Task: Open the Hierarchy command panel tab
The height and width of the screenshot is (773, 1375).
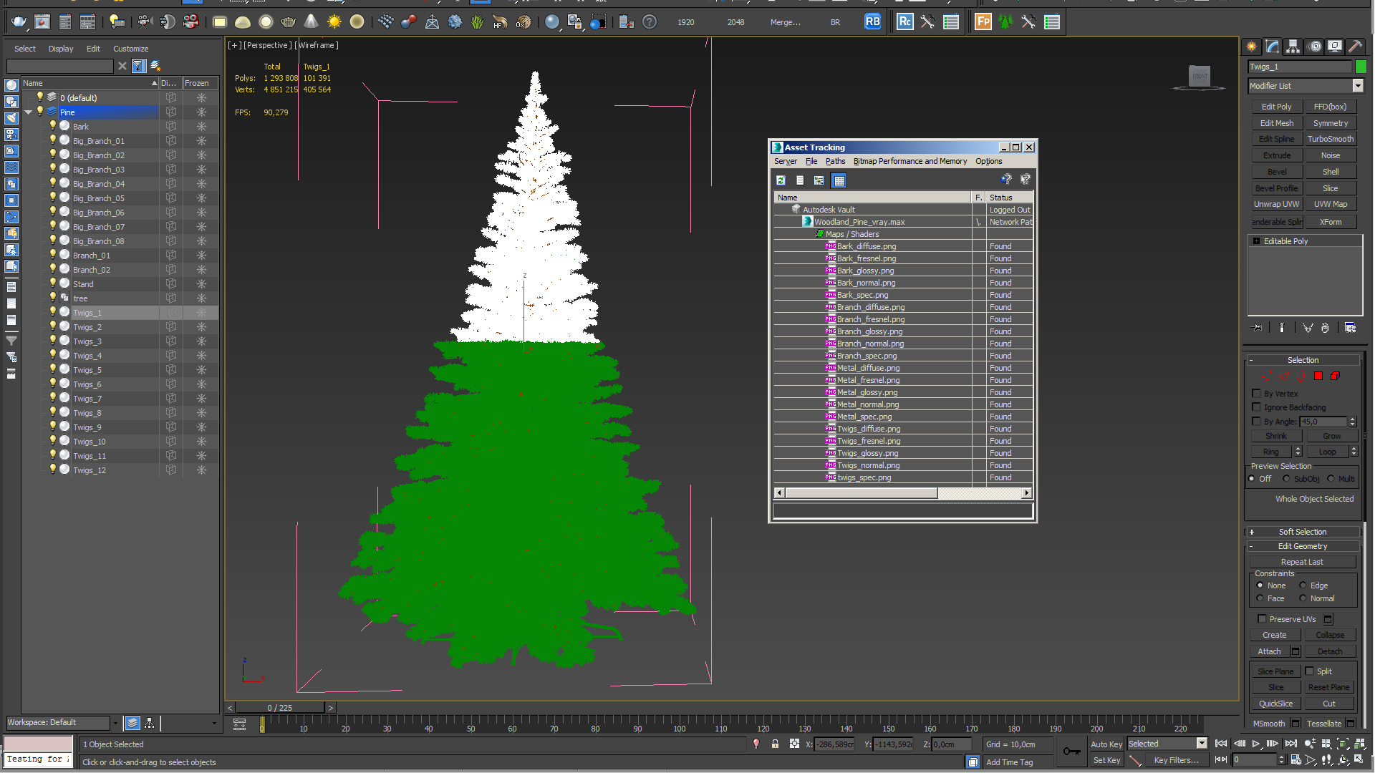Action: [1293, 47]
